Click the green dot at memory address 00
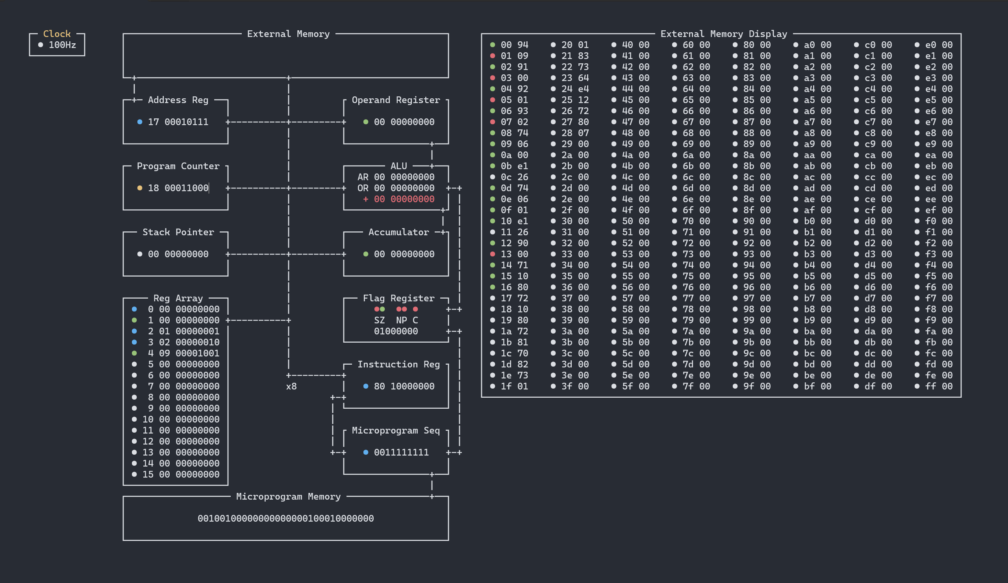 click(x=493, y=45)
